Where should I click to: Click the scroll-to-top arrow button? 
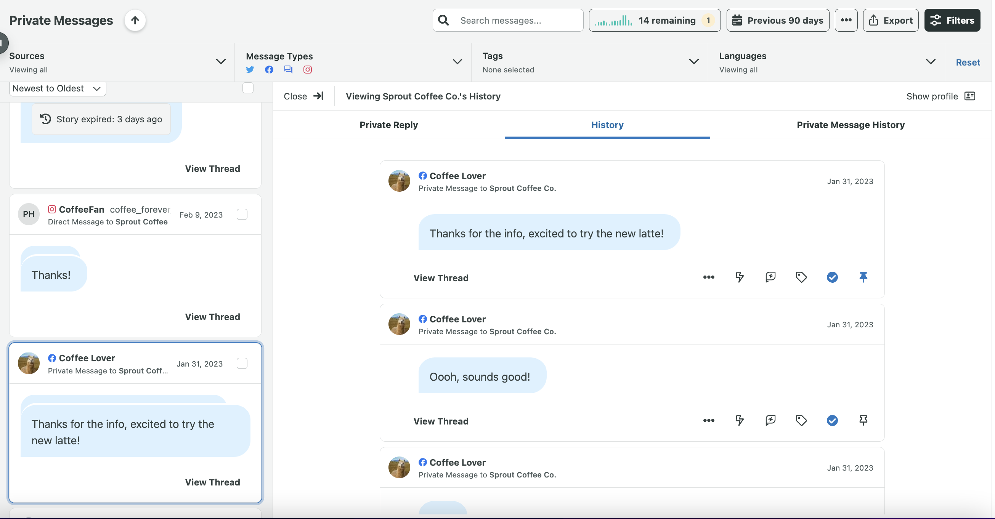[x=135, y=20]
